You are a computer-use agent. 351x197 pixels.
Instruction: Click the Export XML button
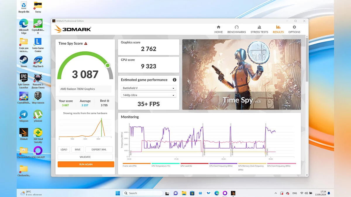(x=99, y=149)
